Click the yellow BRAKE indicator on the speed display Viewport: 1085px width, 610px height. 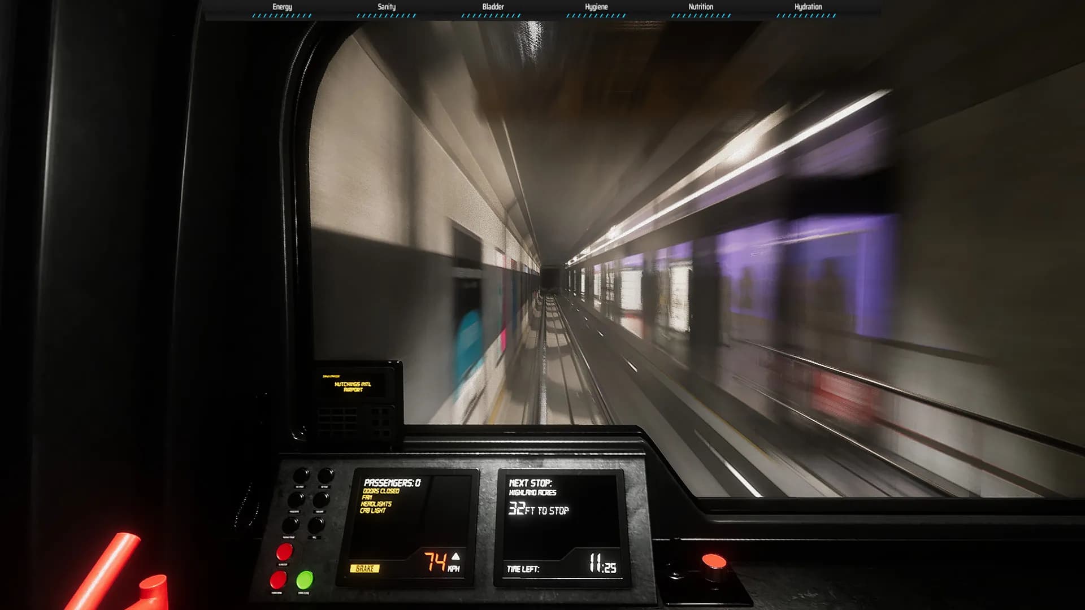(367, 568)
